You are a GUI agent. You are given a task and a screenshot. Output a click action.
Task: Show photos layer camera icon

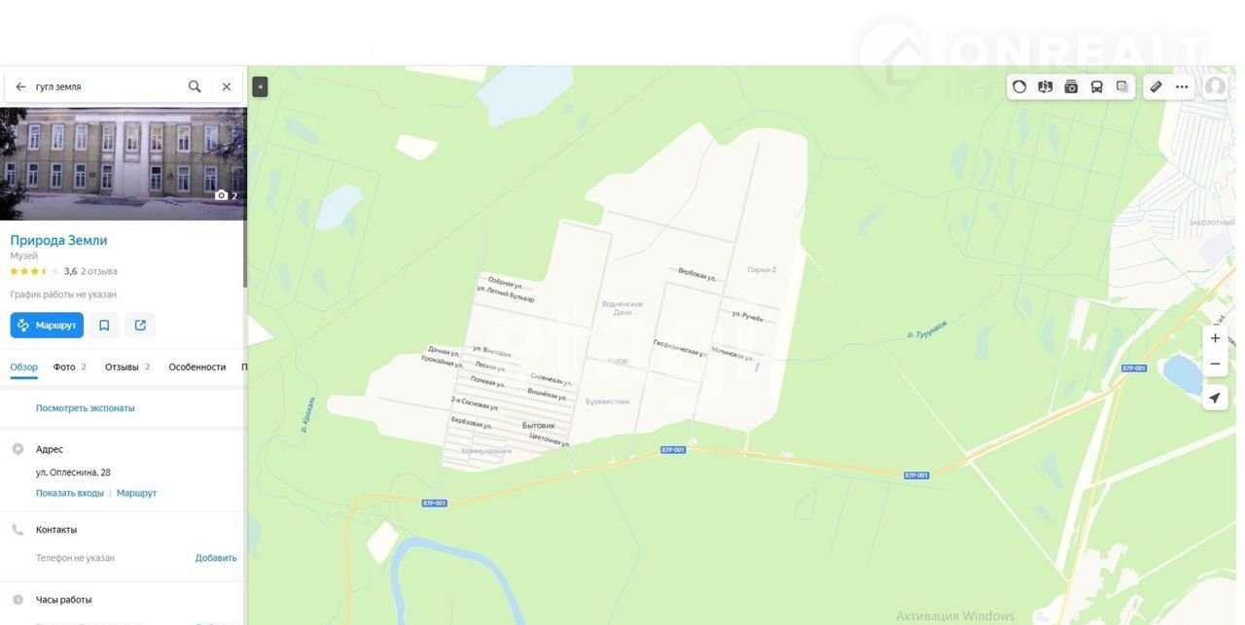coord(1071,87)
